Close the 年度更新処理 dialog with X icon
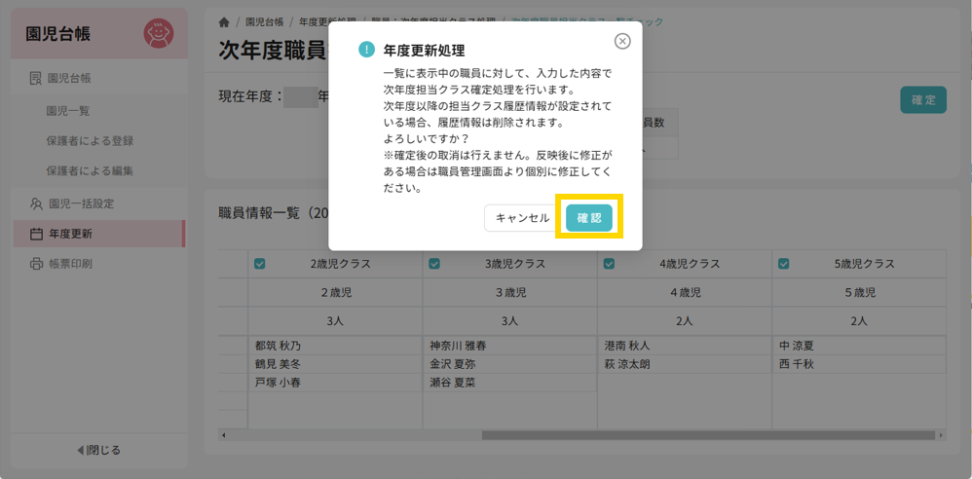 [x=622, y=41]
